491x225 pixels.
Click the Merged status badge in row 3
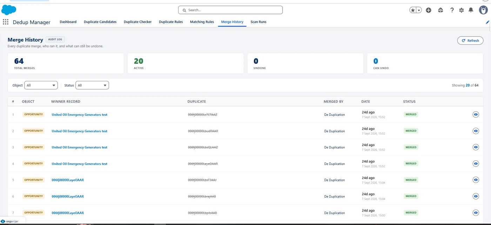411,147
